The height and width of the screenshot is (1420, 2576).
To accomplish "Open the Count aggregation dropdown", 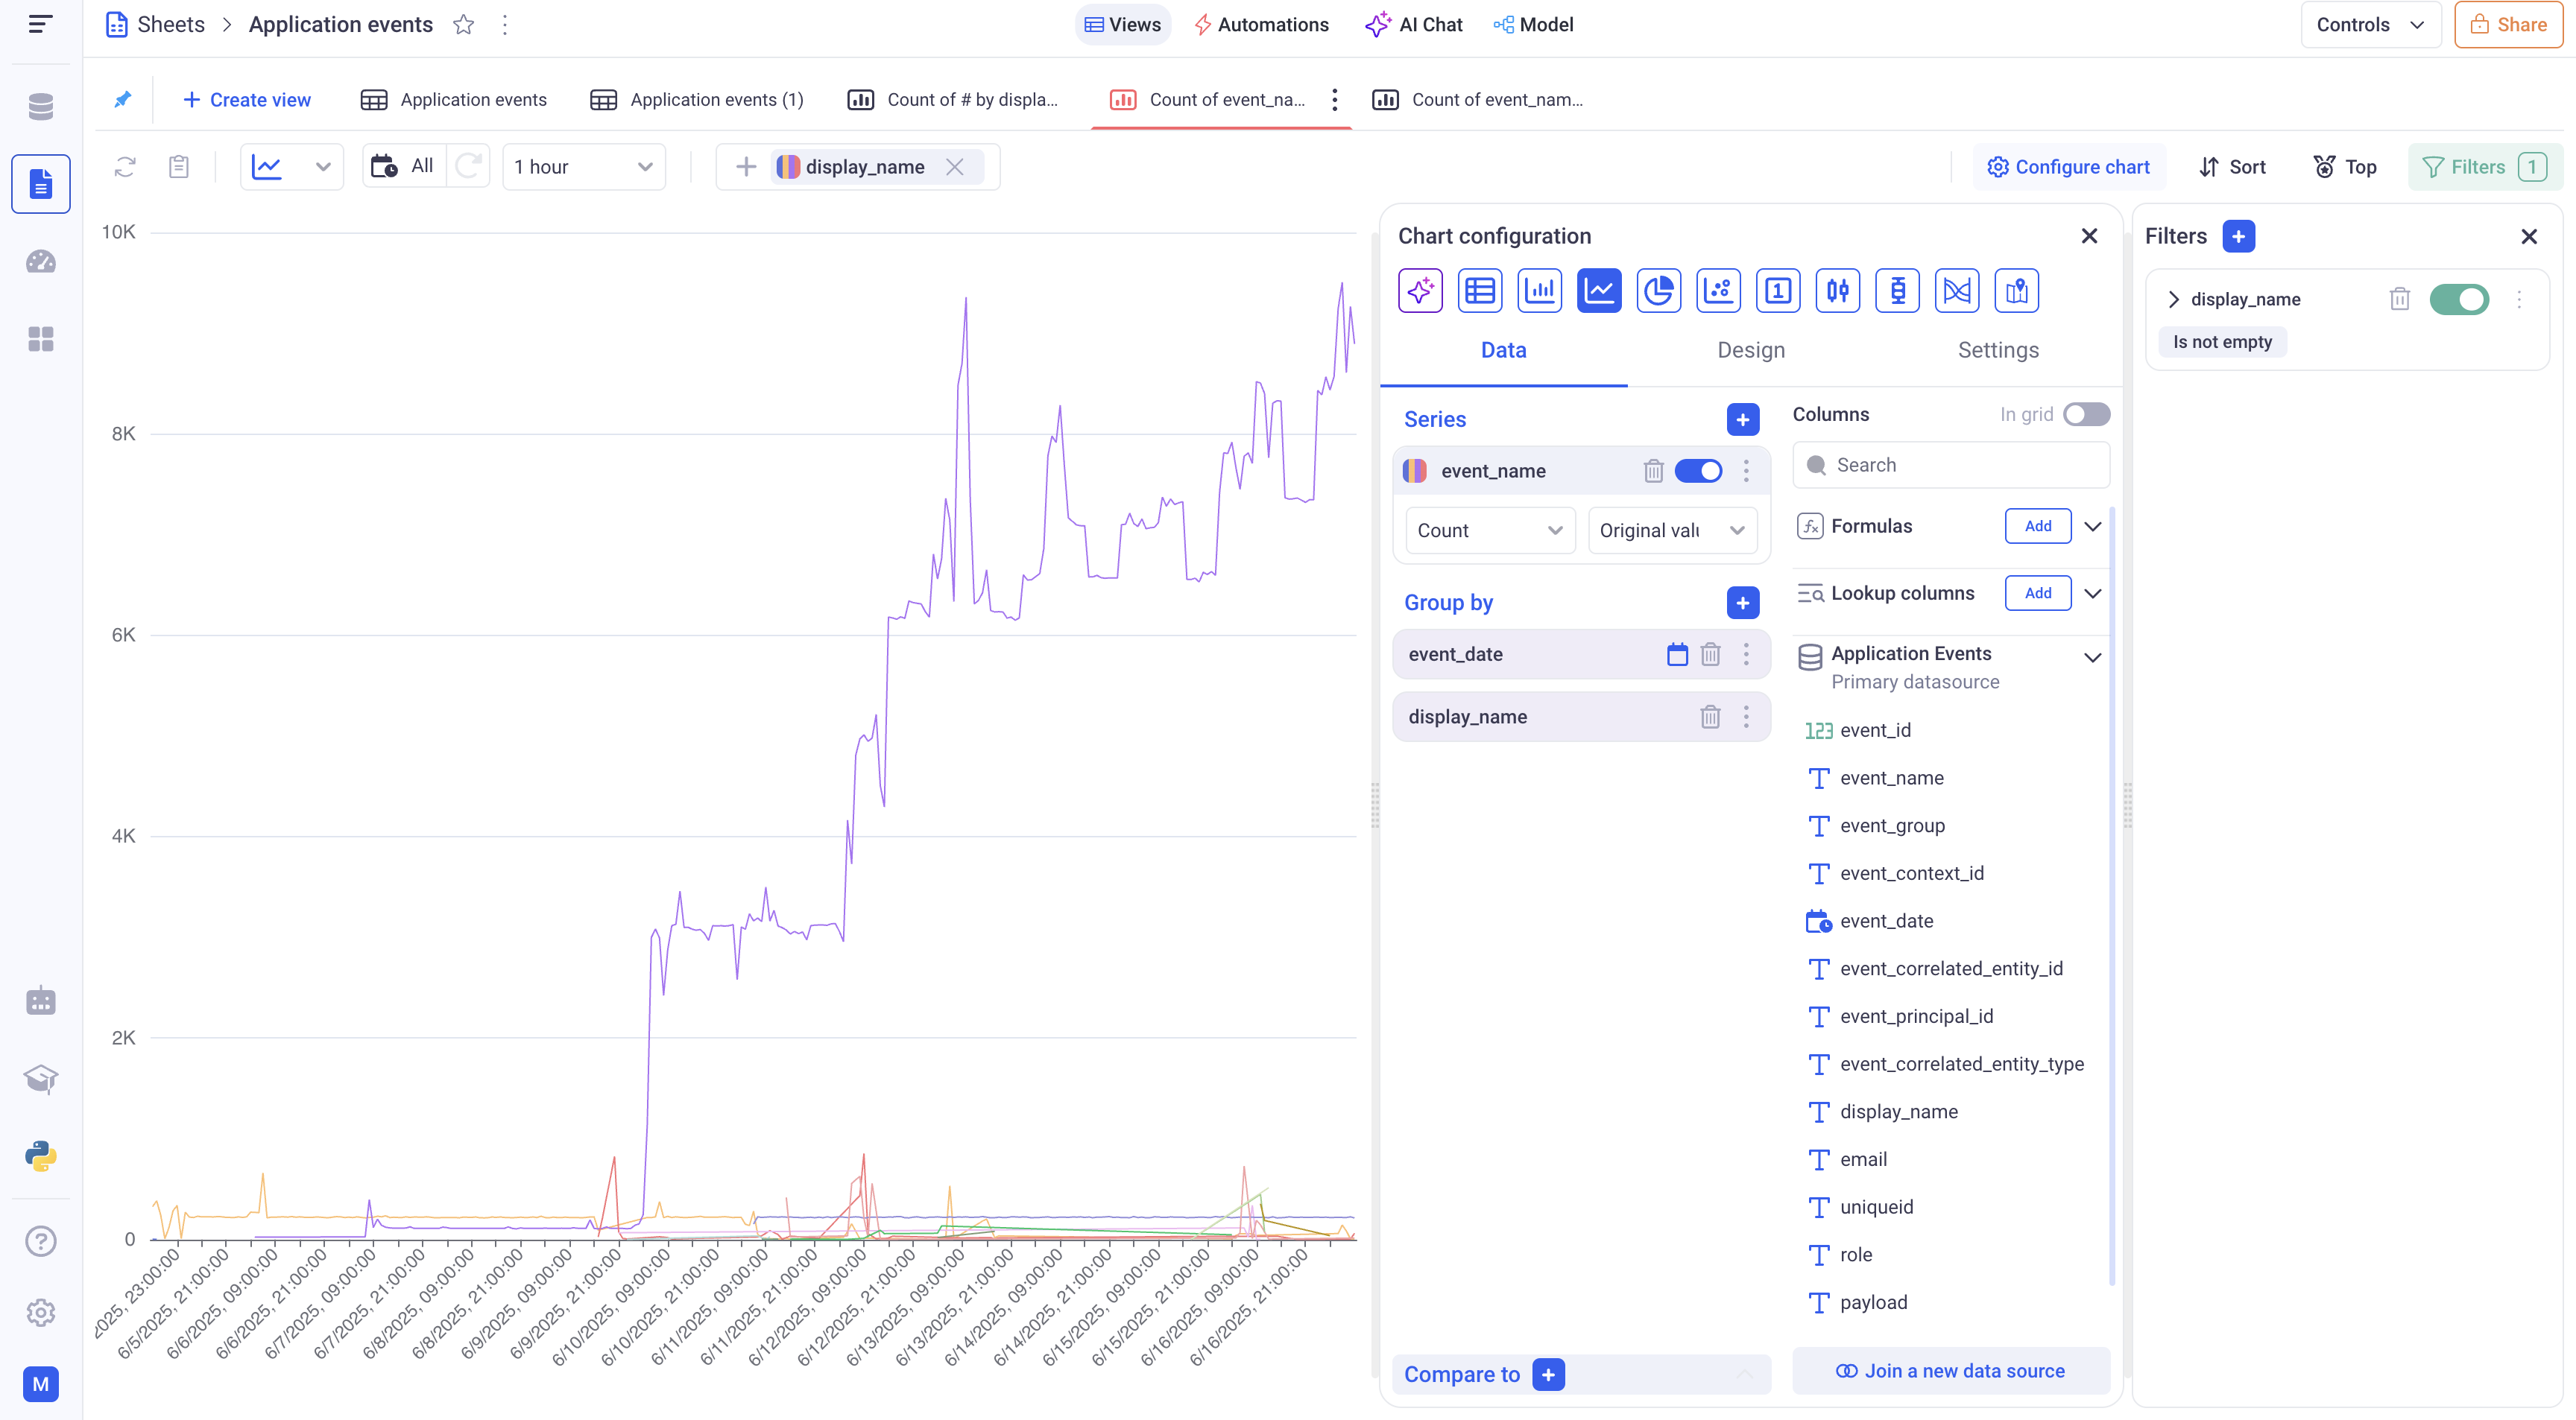I will pyautogui.click(x=1489, y=530).
